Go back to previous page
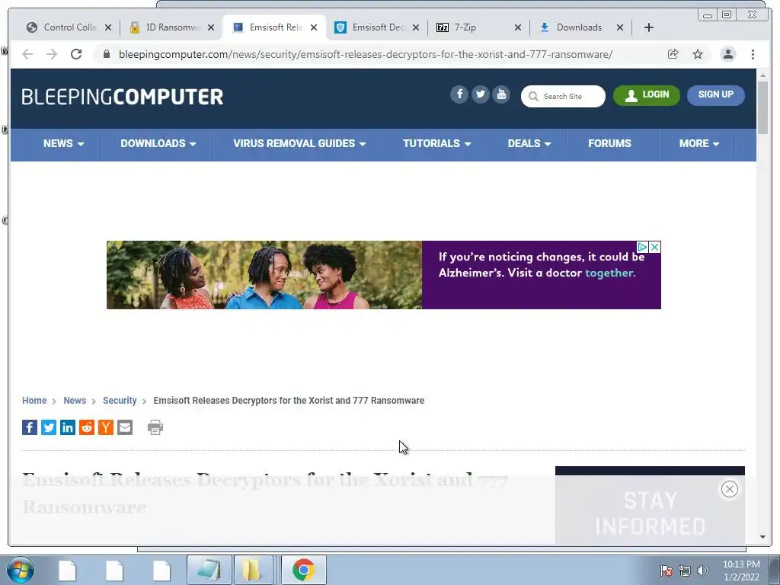This screenshot has height=585, width=780. pos(27,54)
